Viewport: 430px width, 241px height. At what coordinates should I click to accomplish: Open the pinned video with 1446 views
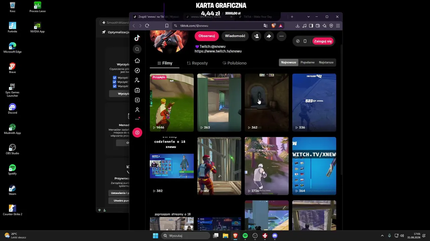pyautogui.click(x=172, y=102)
